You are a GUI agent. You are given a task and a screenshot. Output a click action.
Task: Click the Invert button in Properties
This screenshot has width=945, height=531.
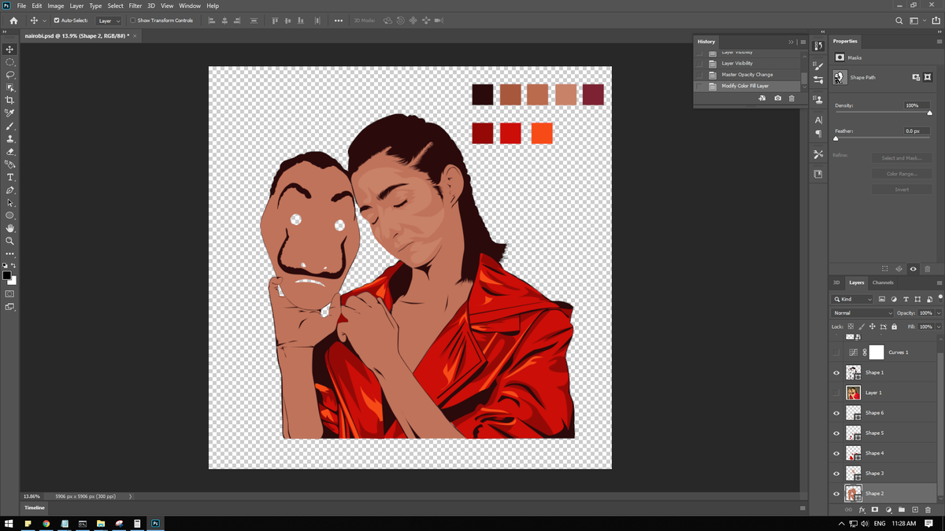click(902, 190)
